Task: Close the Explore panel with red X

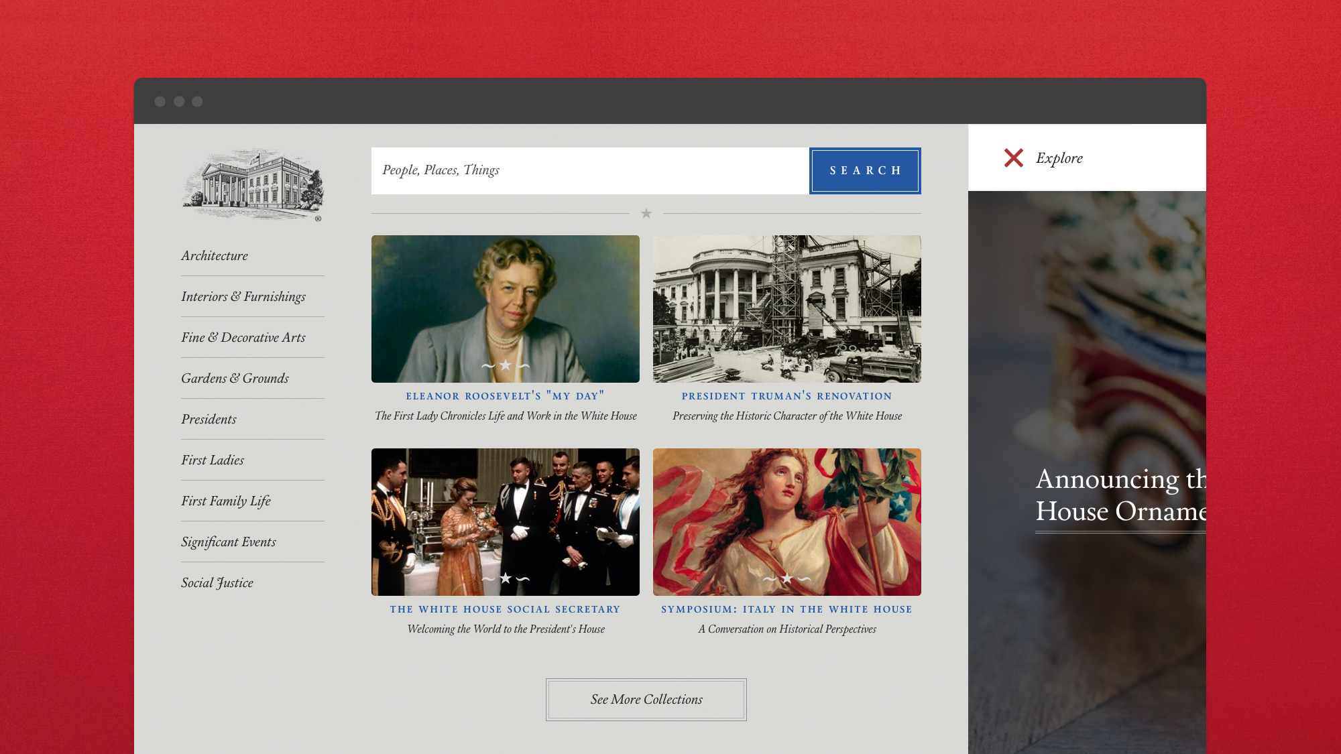Action: tap(1013, 158)
